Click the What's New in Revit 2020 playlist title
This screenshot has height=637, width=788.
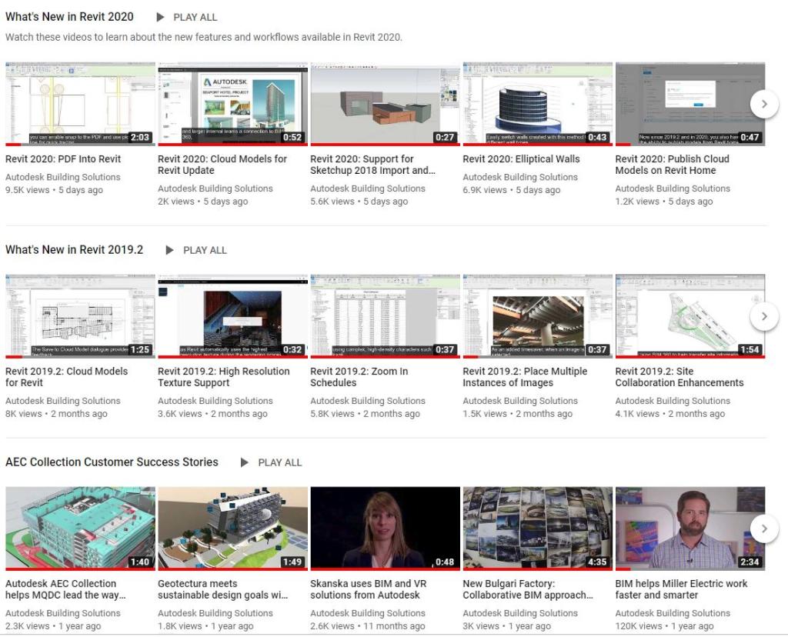(69, 17)
